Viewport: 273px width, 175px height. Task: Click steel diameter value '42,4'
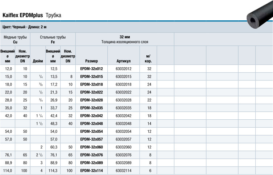54,116
